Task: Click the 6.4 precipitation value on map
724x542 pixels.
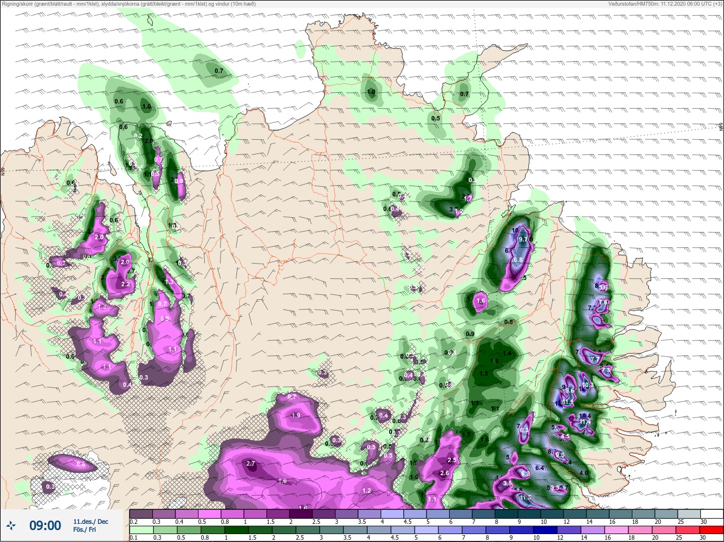Action: pyautogui.click(x=540, y=468)
